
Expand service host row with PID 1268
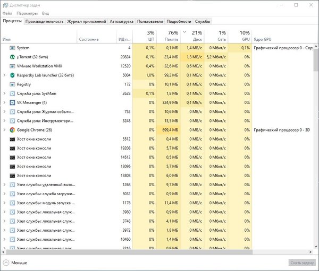coord(4,185)
